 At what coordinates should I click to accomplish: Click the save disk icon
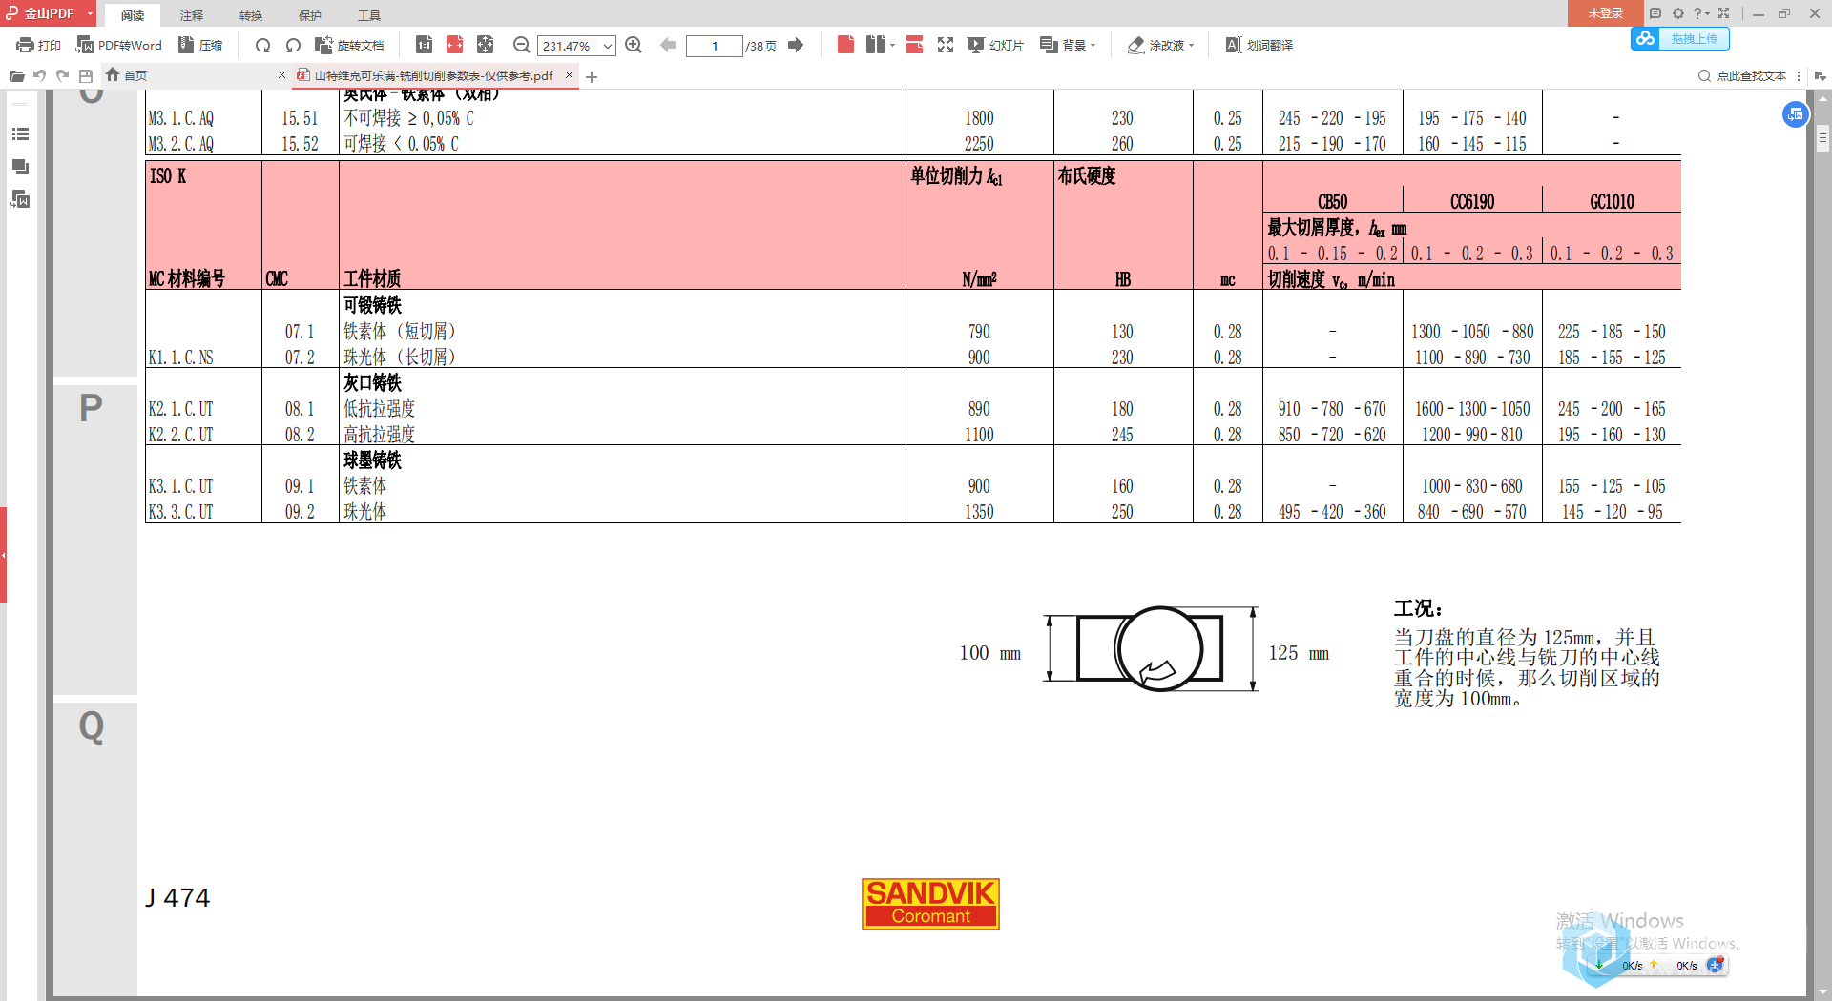[86, 76]
